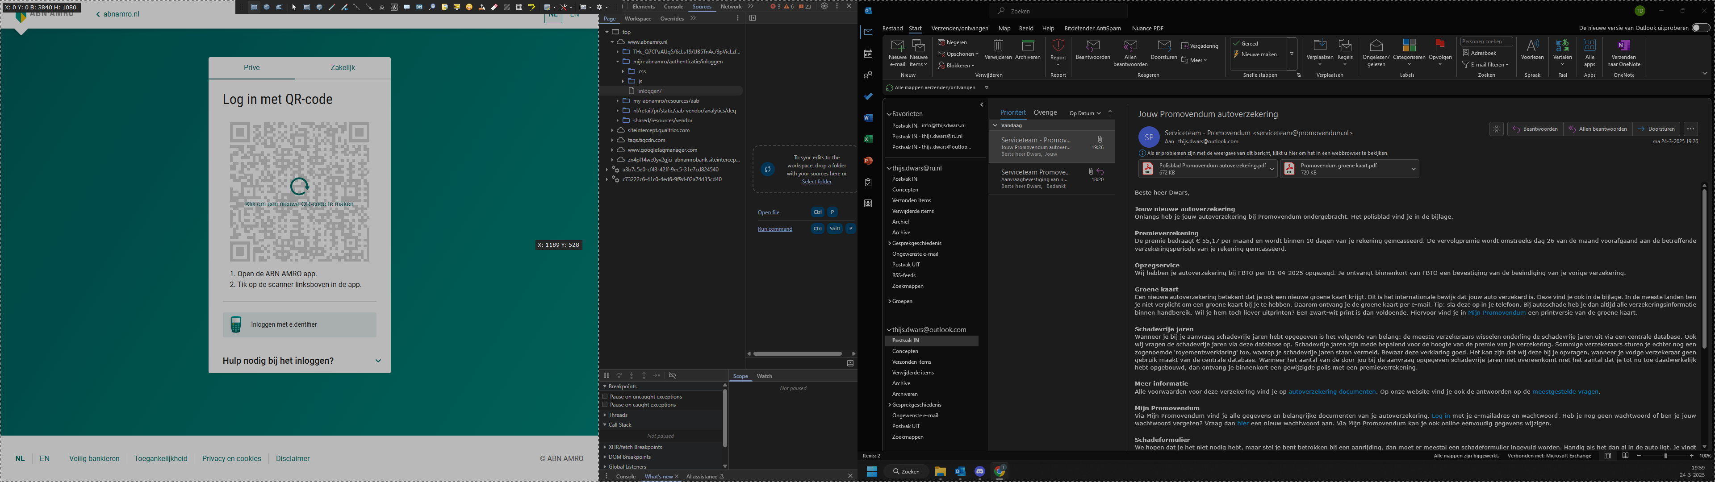
Task: Open the Verzenden/ontvangen ribbon tab
Action: 959,29
